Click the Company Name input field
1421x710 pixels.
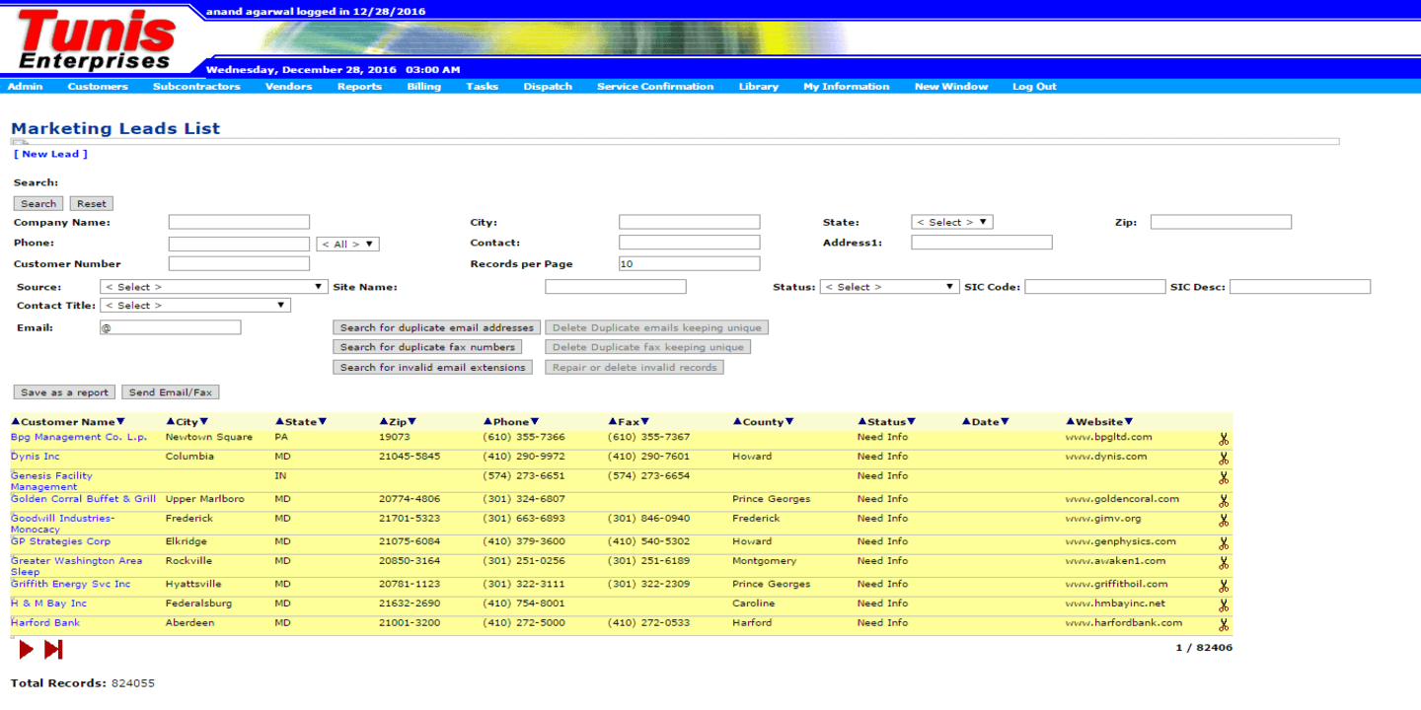point(239,222)
